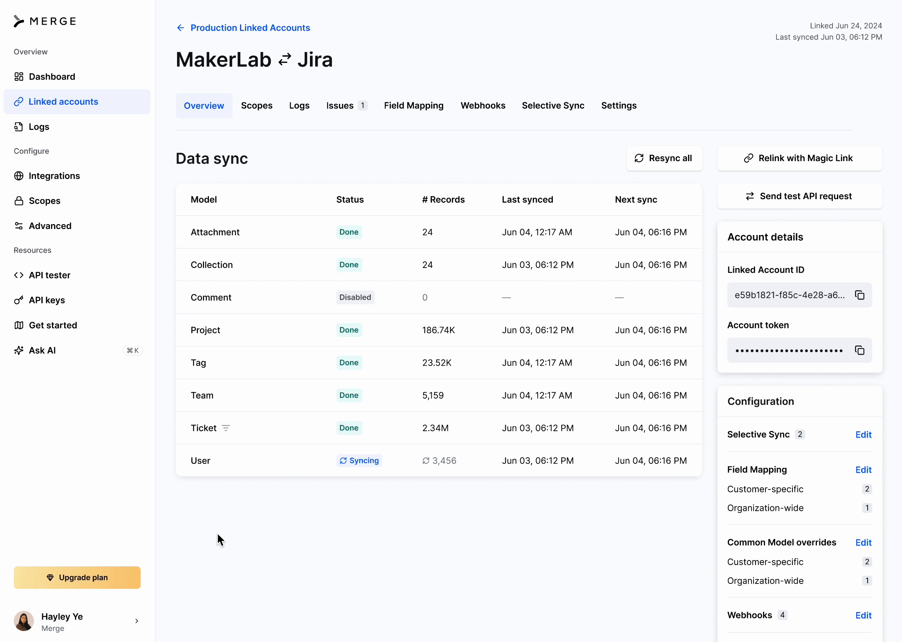Click the Disabled badge in Comment row

click(x=355, y=297)
